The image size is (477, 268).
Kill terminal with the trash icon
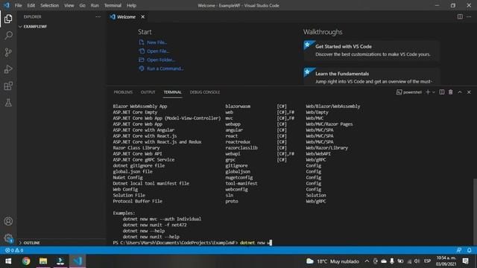point(450,92)
